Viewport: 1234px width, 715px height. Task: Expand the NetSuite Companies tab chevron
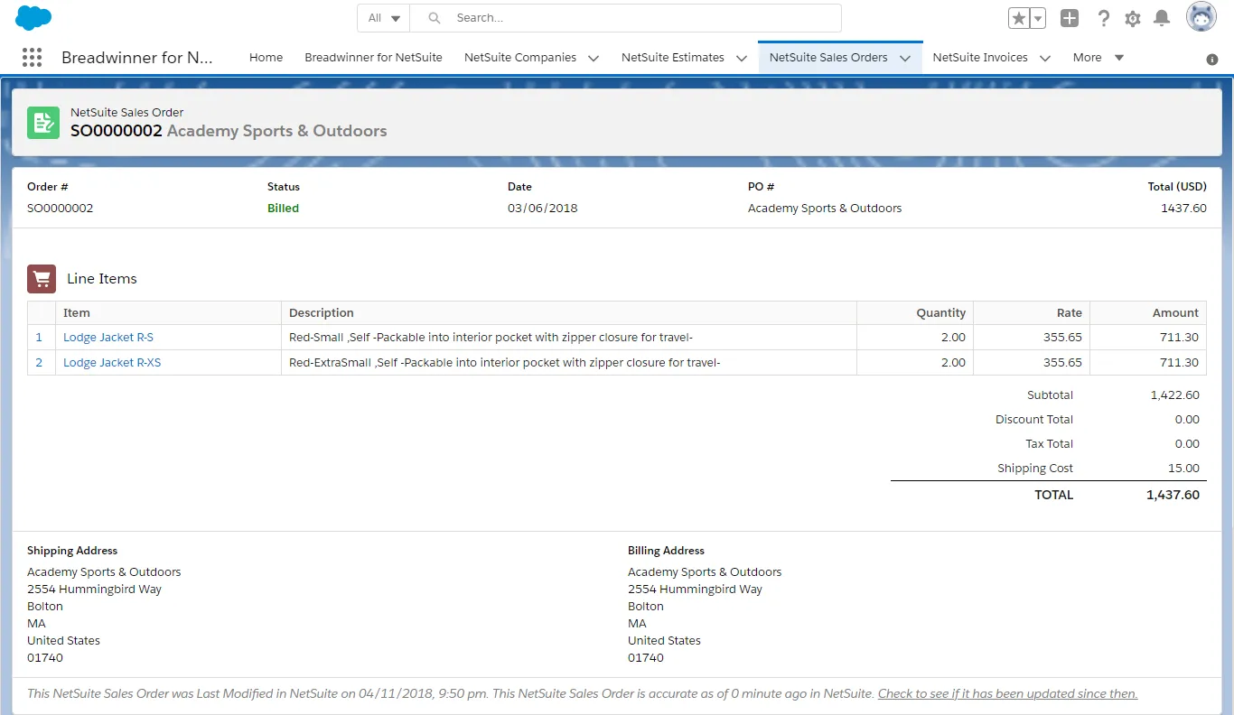594,58
